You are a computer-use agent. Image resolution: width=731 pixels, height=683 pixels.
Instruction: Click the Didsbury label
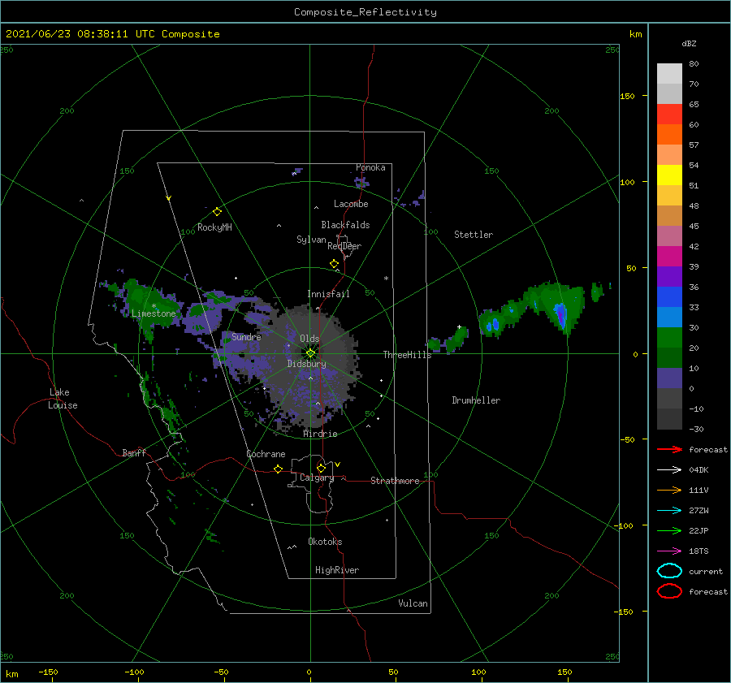pos(307,364)
